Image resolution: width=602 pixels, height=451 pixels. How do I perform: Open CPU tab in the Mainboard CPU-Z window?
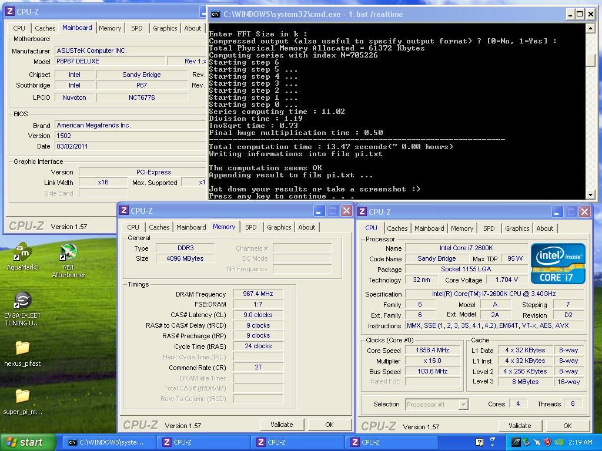[x=19, y=28]
